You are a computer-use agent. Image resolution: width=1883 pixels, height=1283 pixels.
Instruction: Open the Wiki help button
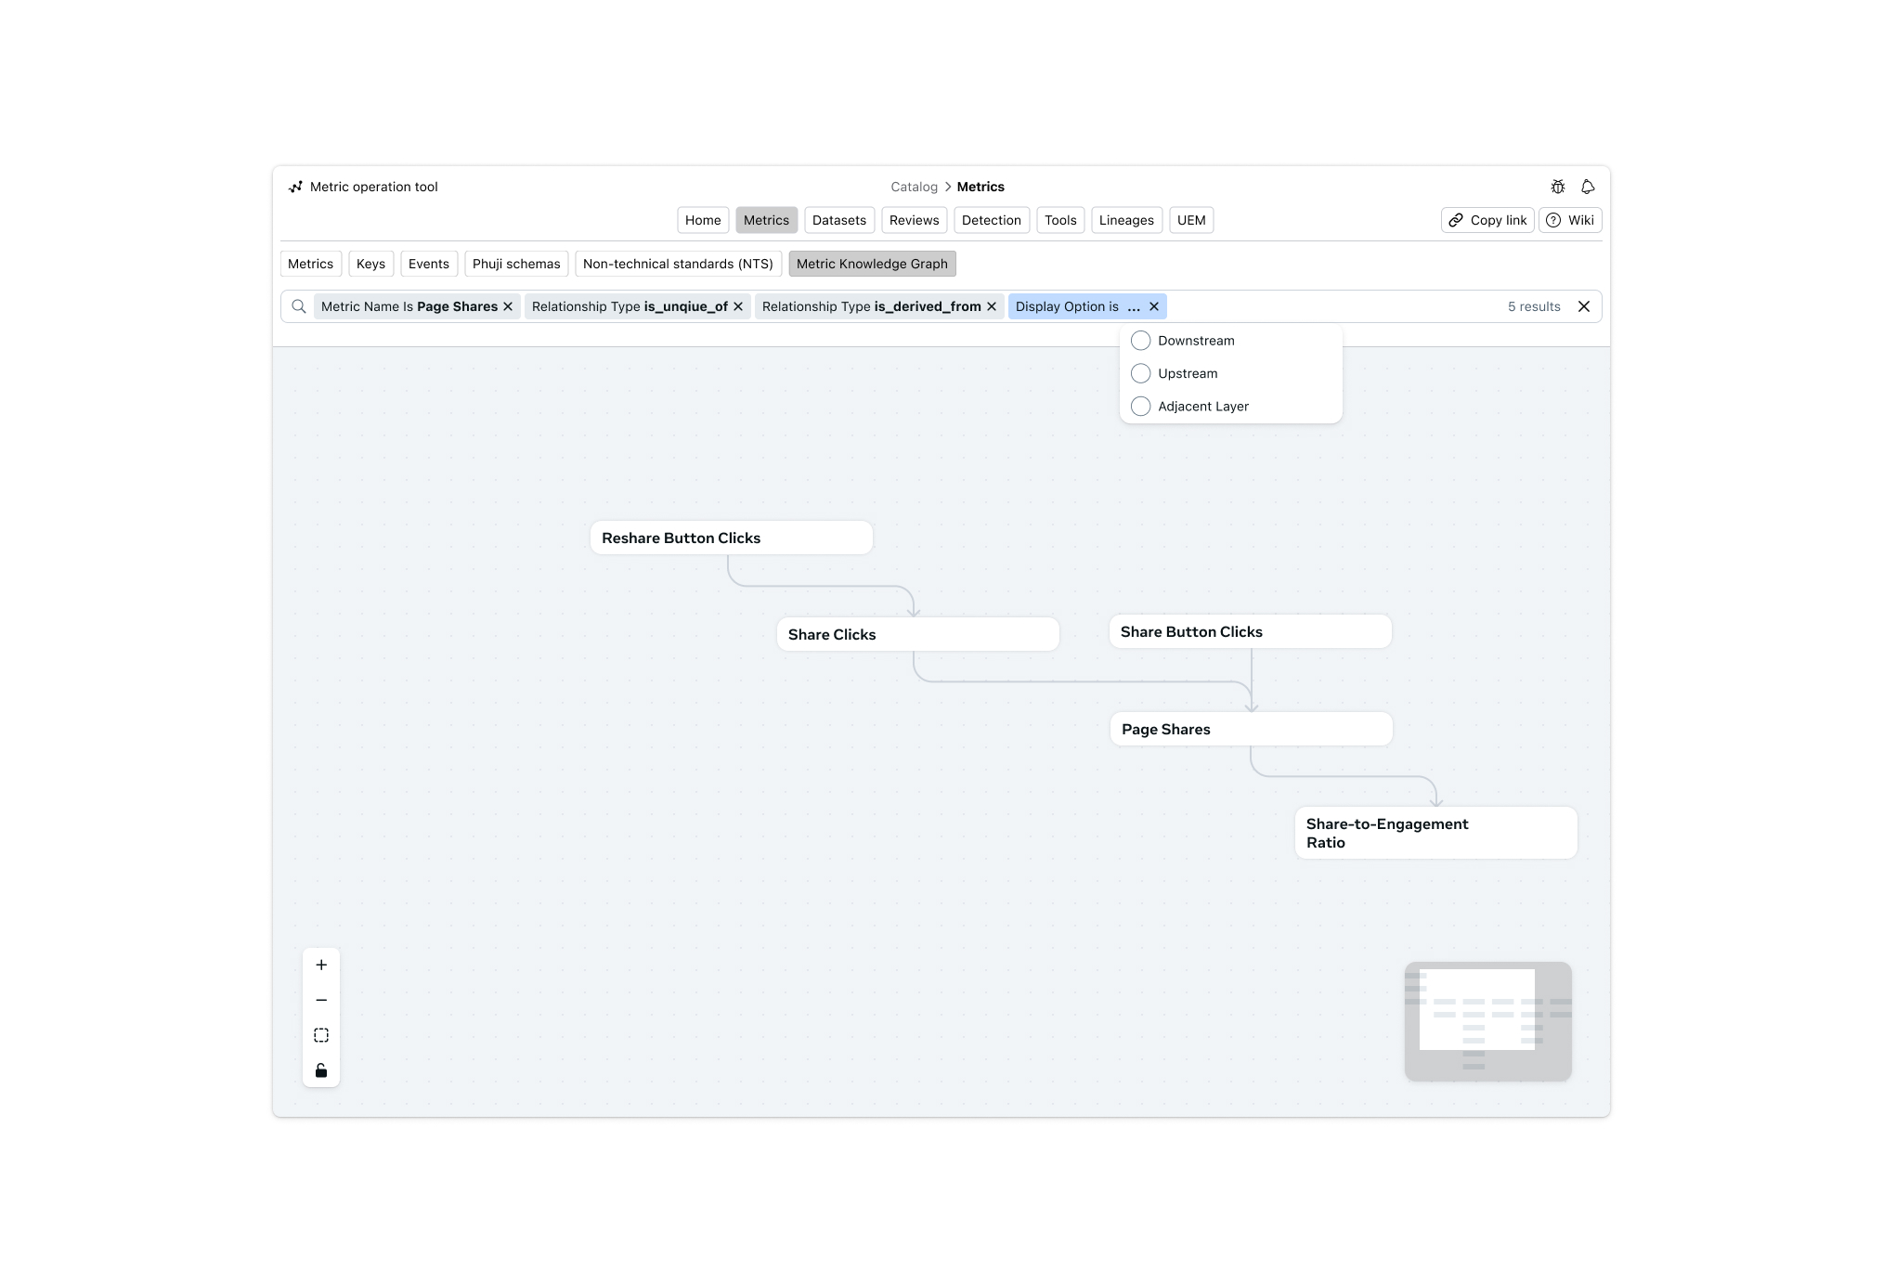pos(1570,220)
